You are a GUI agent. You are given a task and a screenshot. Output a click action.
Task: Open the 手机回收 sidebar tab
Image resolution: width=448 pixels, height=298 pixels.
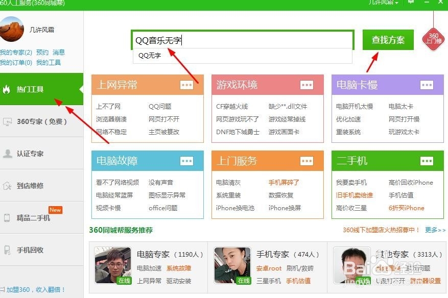[42, 250]
